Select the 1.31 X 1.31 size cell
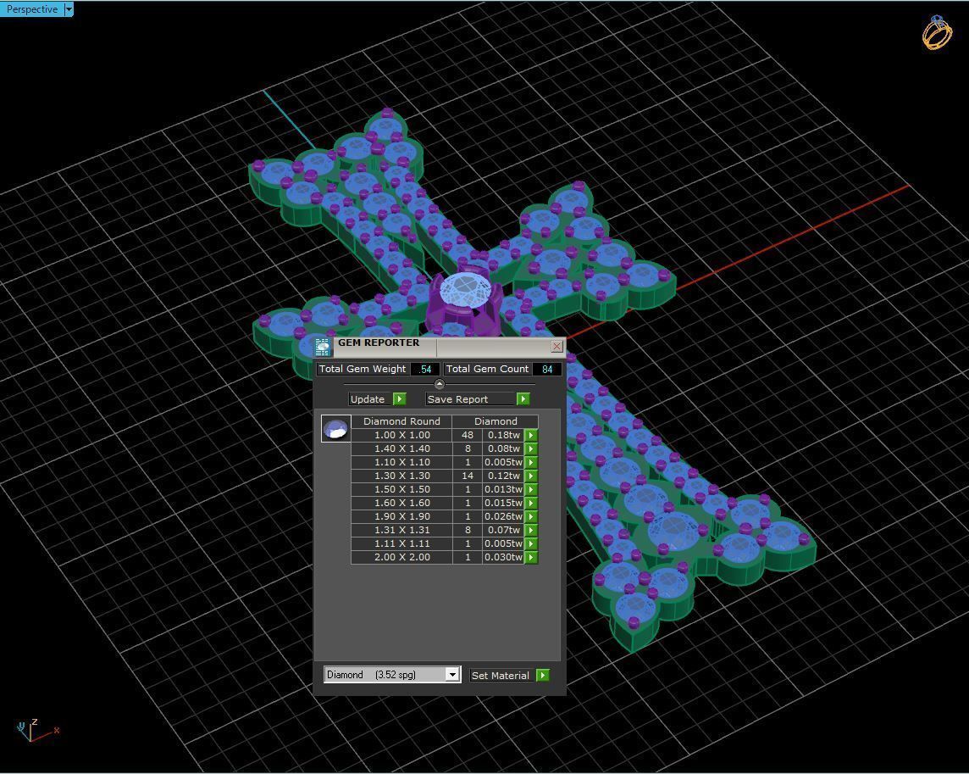Viewport: 969px width, 774px height. (401, 530)
